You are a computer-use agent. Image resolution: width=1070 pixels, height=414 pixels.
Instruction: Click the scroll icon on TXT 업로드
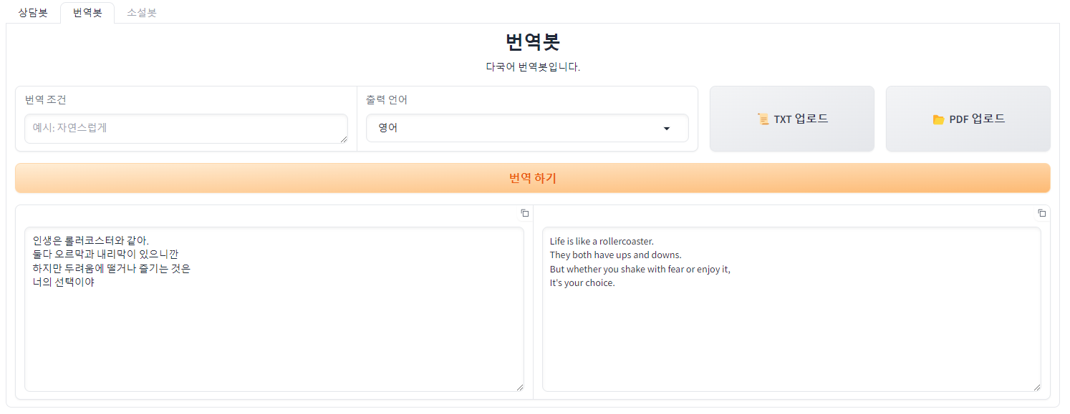(763, 119)
